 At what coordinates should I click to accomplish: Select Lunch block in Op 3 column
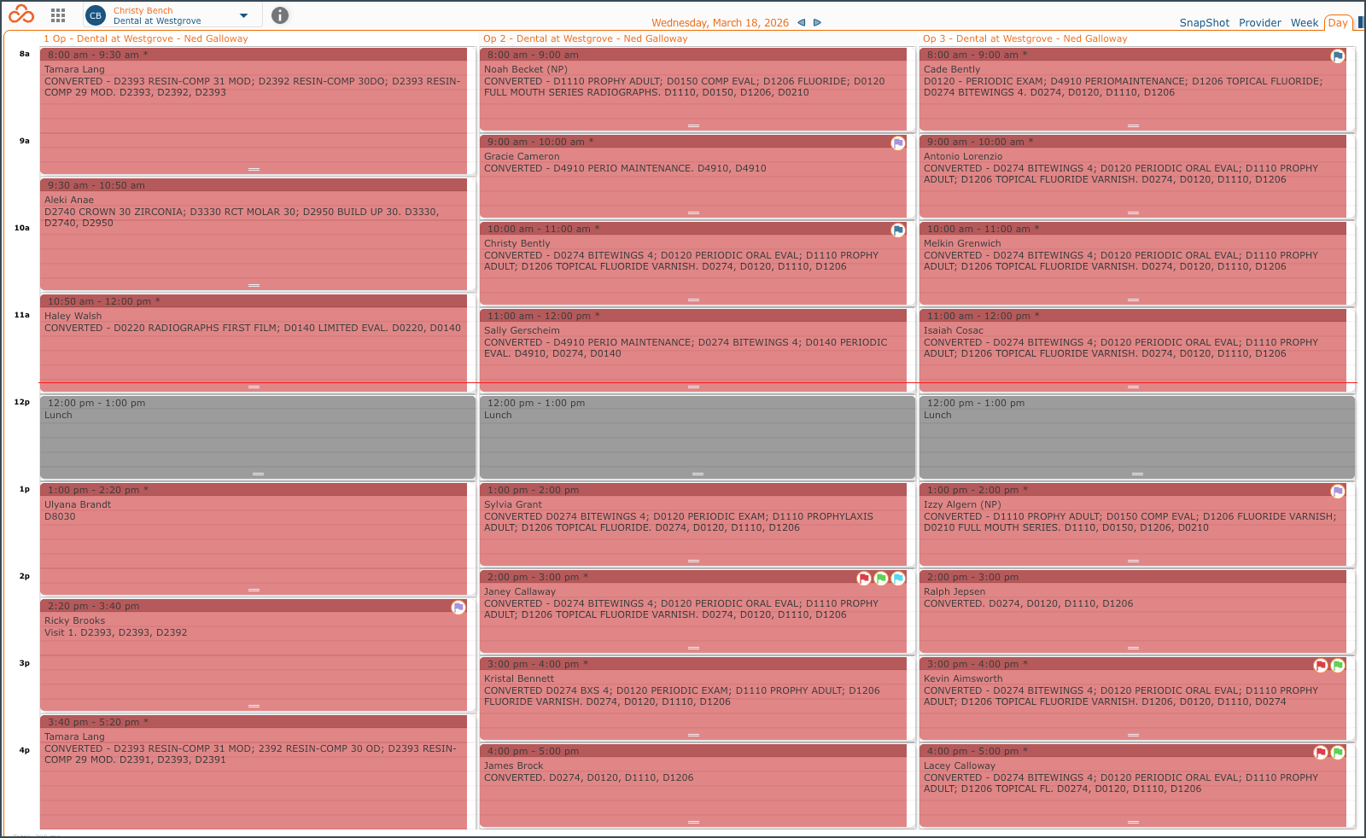(1137, 437)
